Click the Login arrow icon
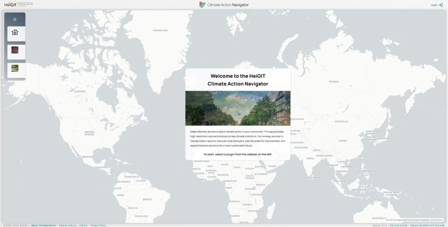 (x=441, y=5)
